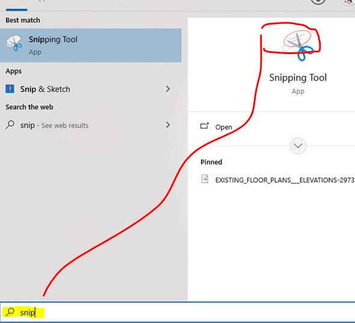Click the pinned file document icon
355x323 pixels.
point(205,179)
